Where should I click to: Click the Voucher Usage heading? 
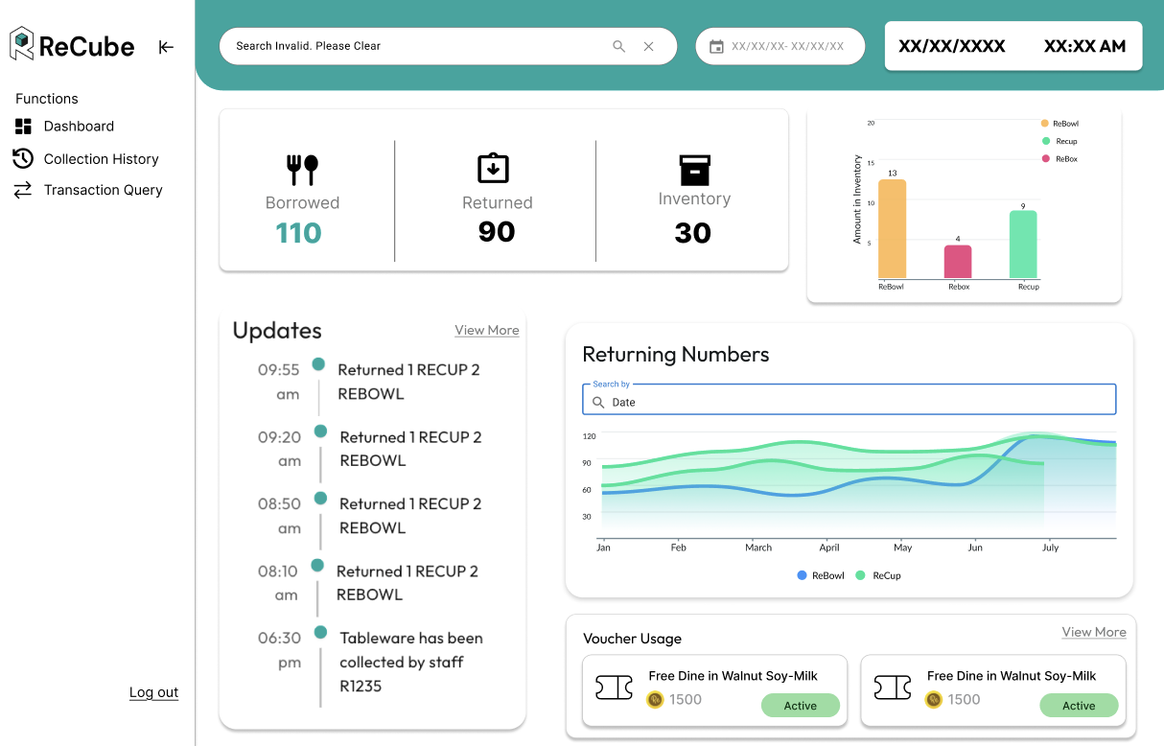pos(633,639)
